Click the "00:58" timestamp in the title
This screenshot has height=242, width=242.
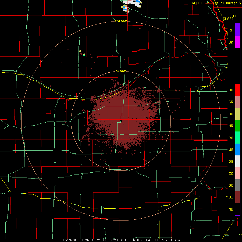(175, 240)
